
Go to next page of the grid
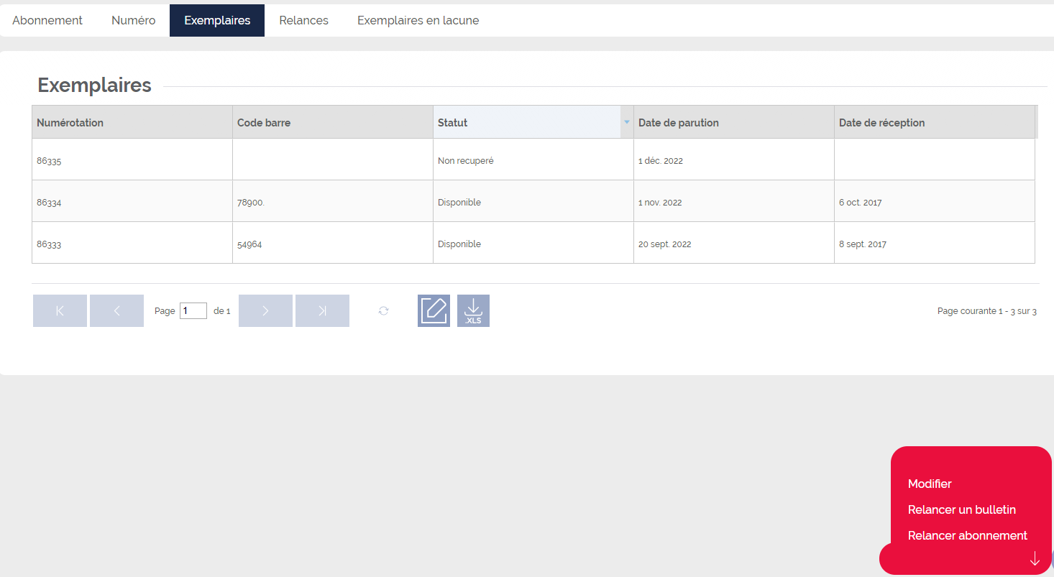(265, 310)
